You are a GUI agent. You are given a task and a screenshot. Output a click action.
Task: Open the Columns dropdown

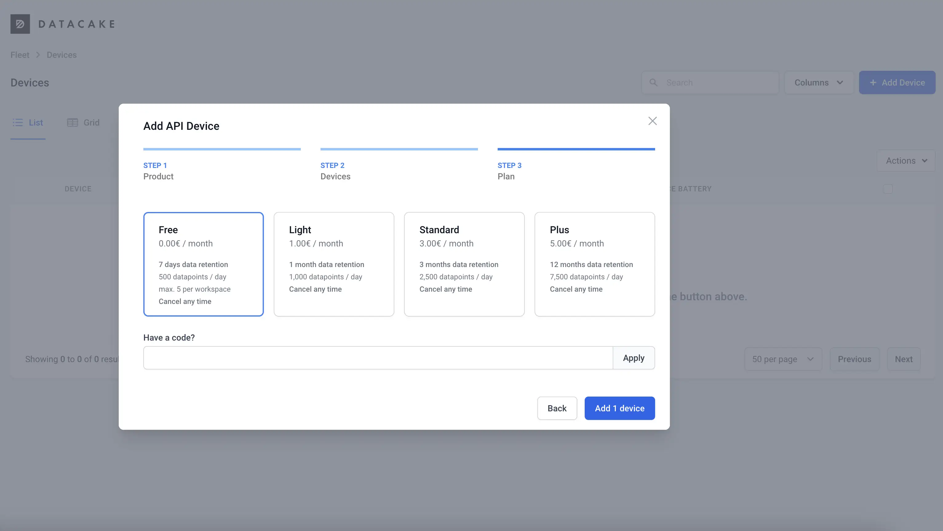point(818,82)
